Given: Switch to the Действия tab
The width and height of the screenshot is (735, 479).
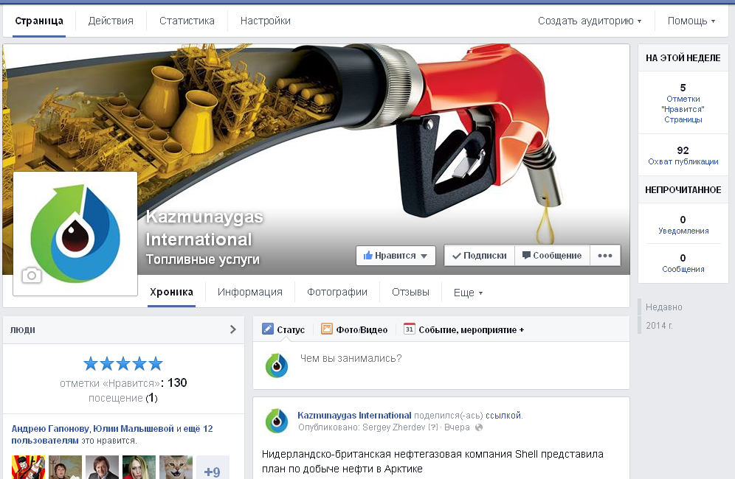Looking at the screenshot, I should coord(111,21).
